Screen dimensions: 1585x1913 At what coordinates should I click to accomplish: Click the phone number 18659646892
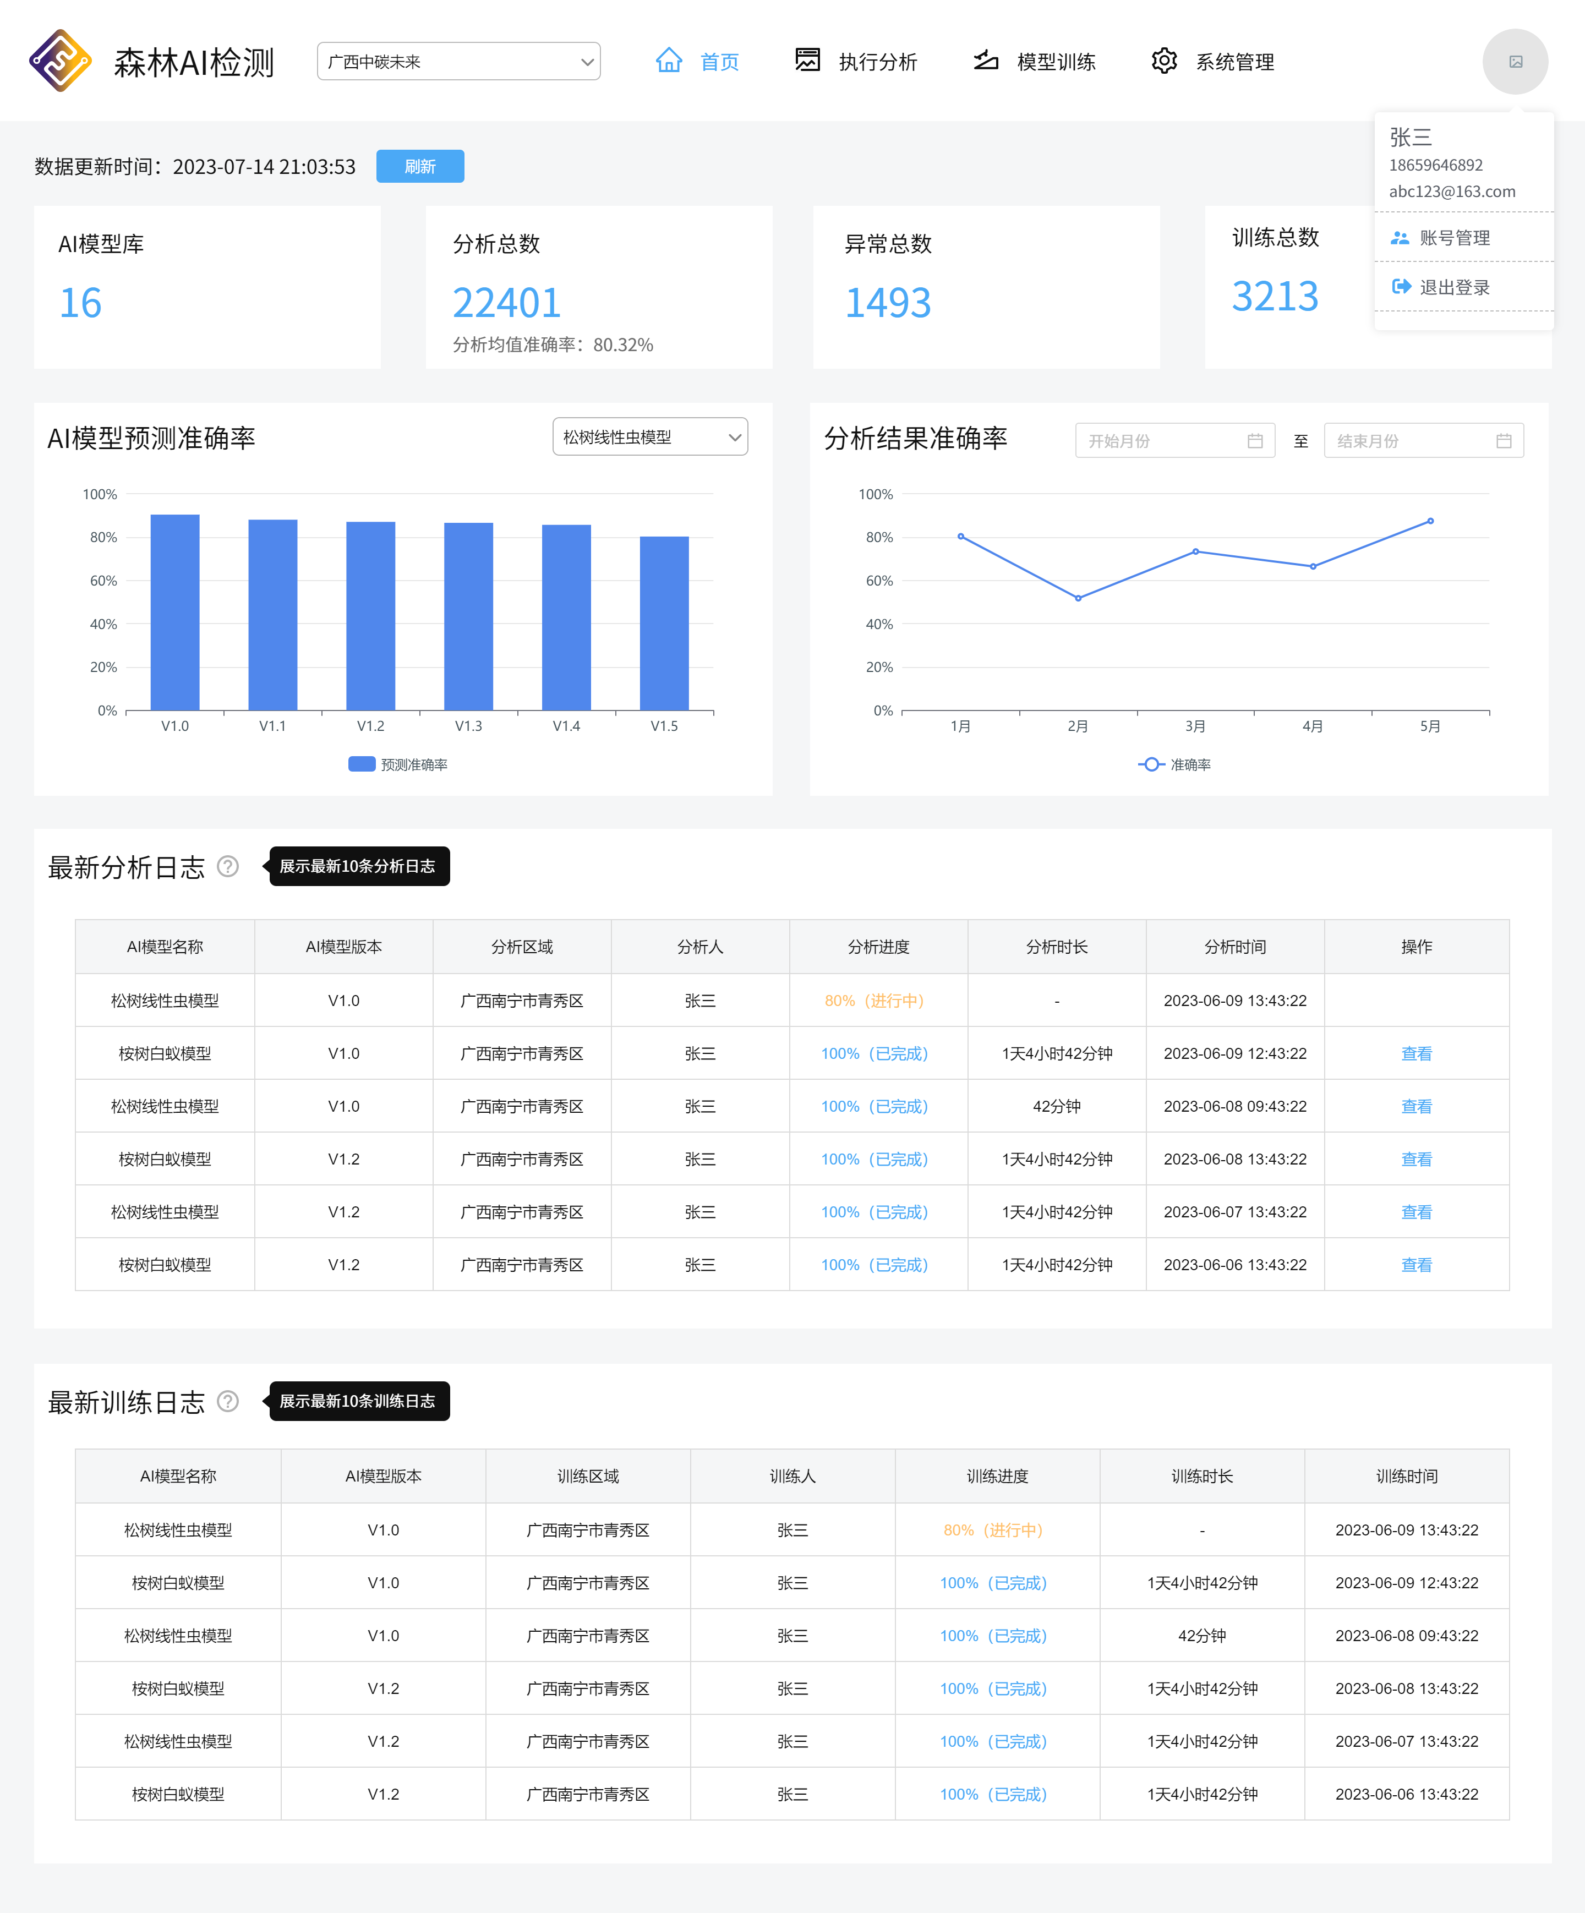click(x=1436, y=165)
